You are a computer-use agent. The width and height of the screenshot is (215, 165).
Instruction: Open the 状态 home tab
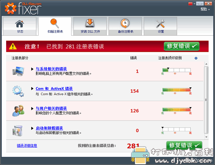click(20, 26)
